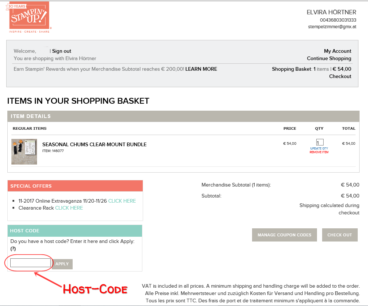Screen dimensions: 368x306
Task: Click Merchandise Subtotal (1 items) label
Action: click(x=236, y=185)
